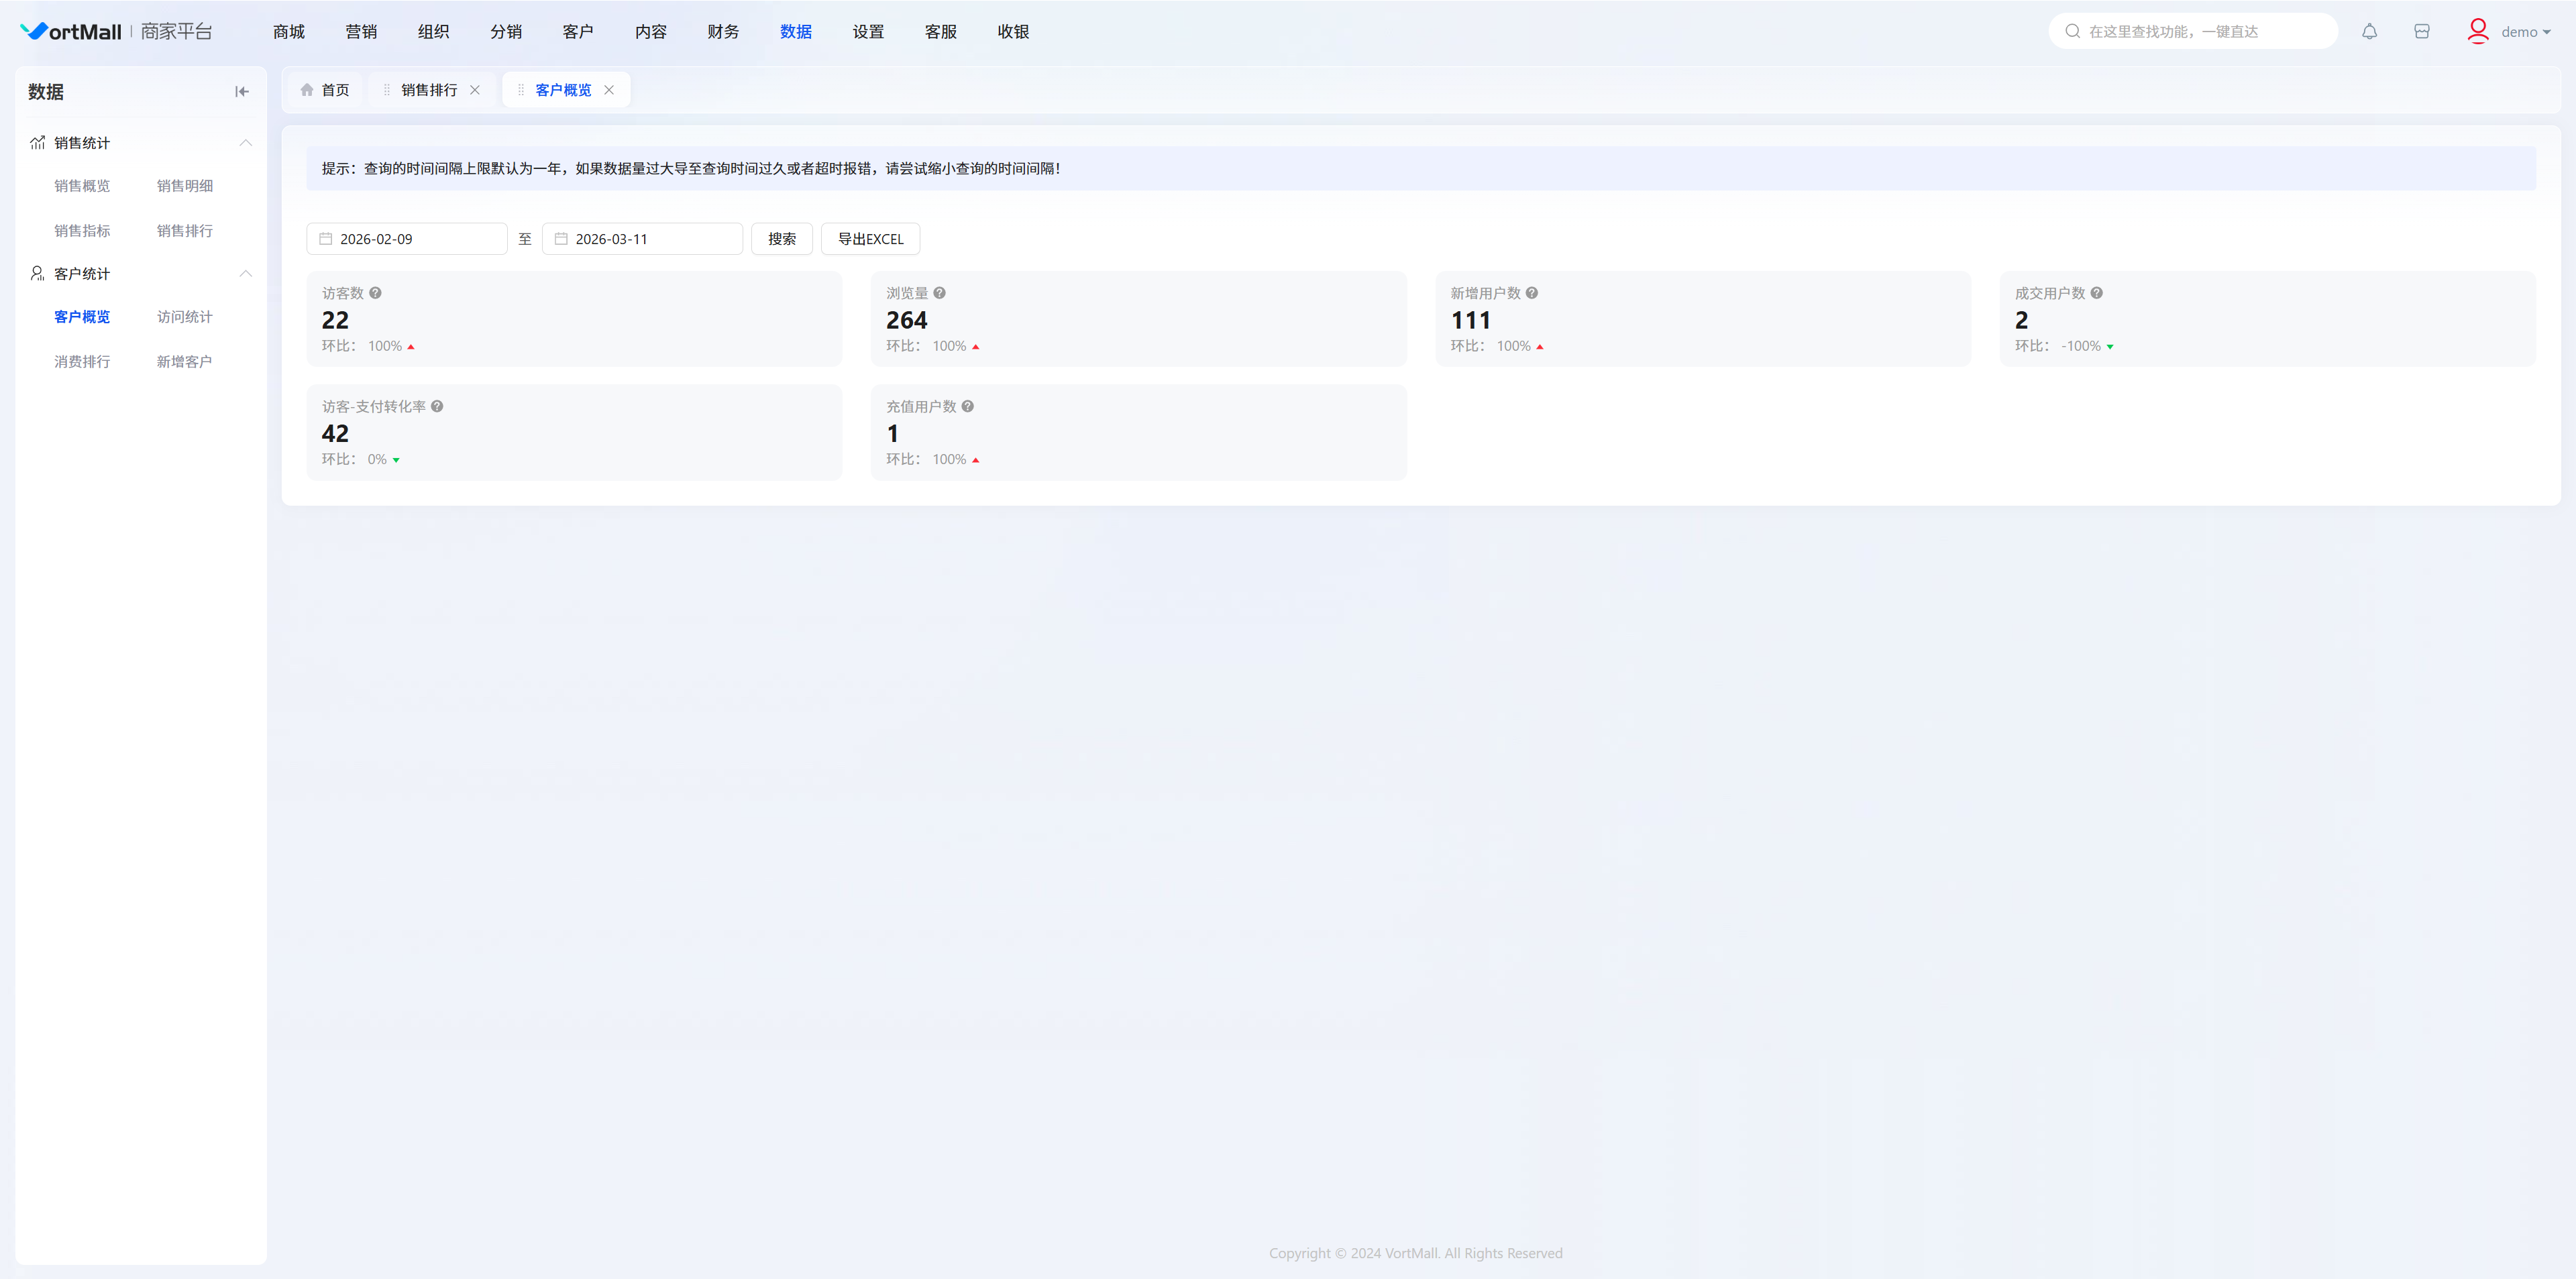Collapse the 客户统计 sidebar section
Viewport: 2576px width, 1279px height.
click(x=245, y=274)
